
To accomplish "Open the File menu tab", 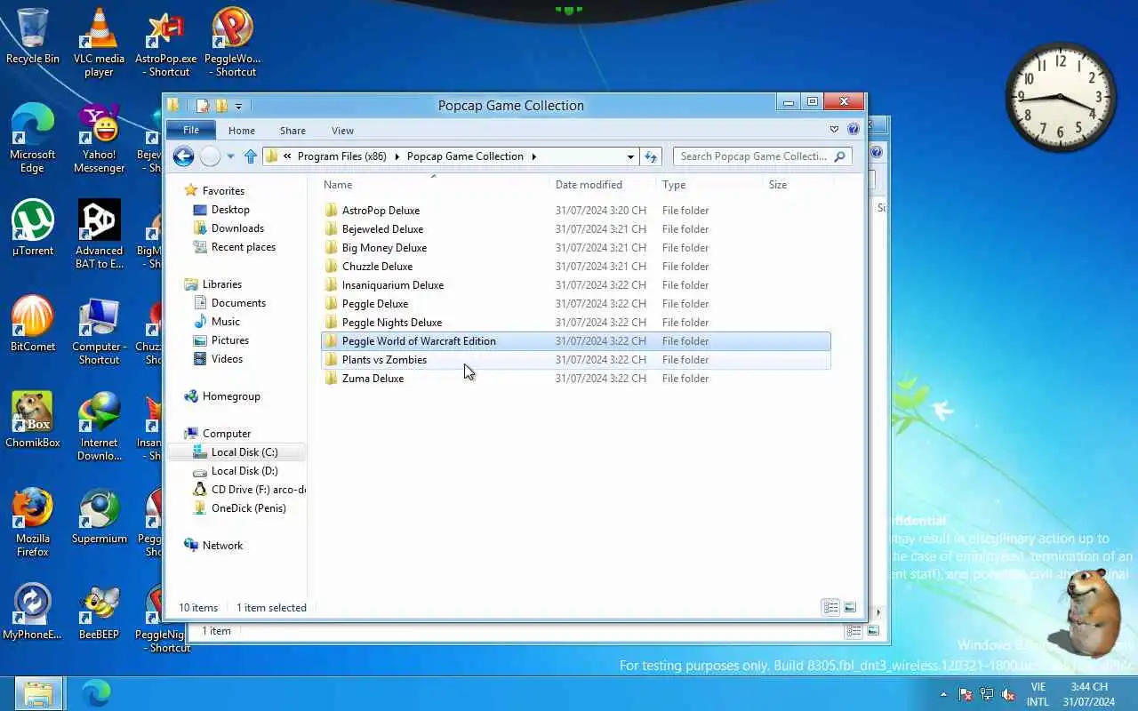I will point(191,130).
